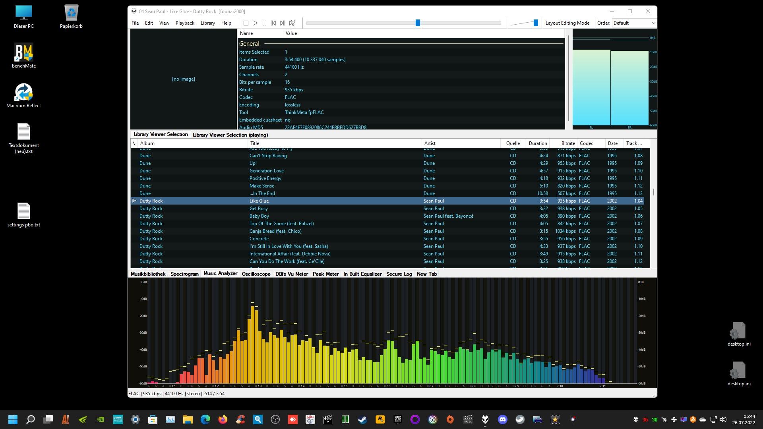Open Microsoft Edge from taskbar
The height and width of the screenshot is (429, 763).
[205, 419]
